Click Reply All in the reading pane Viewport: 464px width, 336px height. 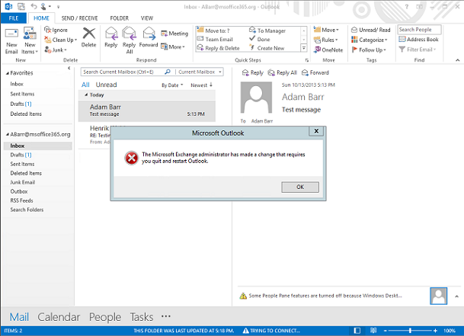pyautogui.click(x=283, y=73)
